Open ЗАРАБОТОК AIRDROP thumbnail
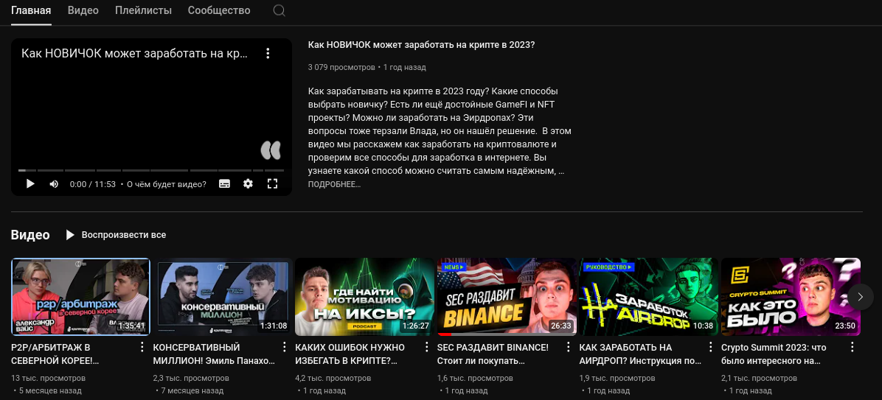 648,297
